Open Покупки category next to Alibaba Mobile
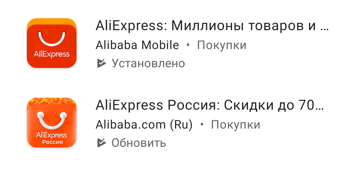This screenshot has width=358, height=170. click(x=222, y=45)
